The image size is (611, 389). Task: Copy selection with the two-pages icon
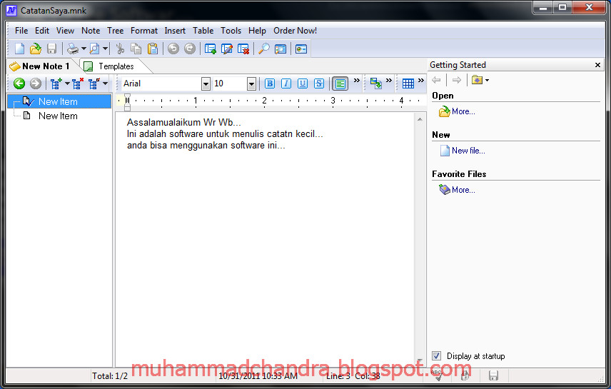136,49
